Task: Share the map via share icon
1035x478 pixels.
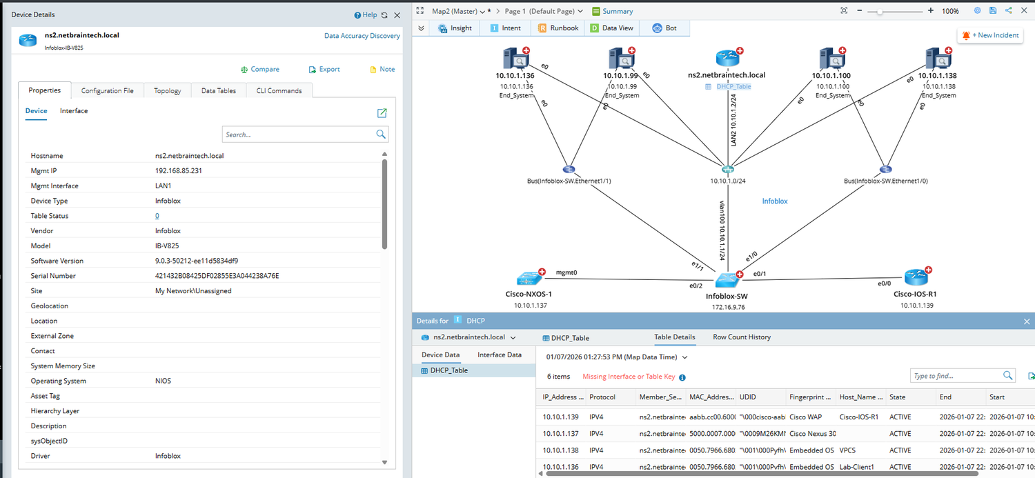Action: [x=1009, y=11]
